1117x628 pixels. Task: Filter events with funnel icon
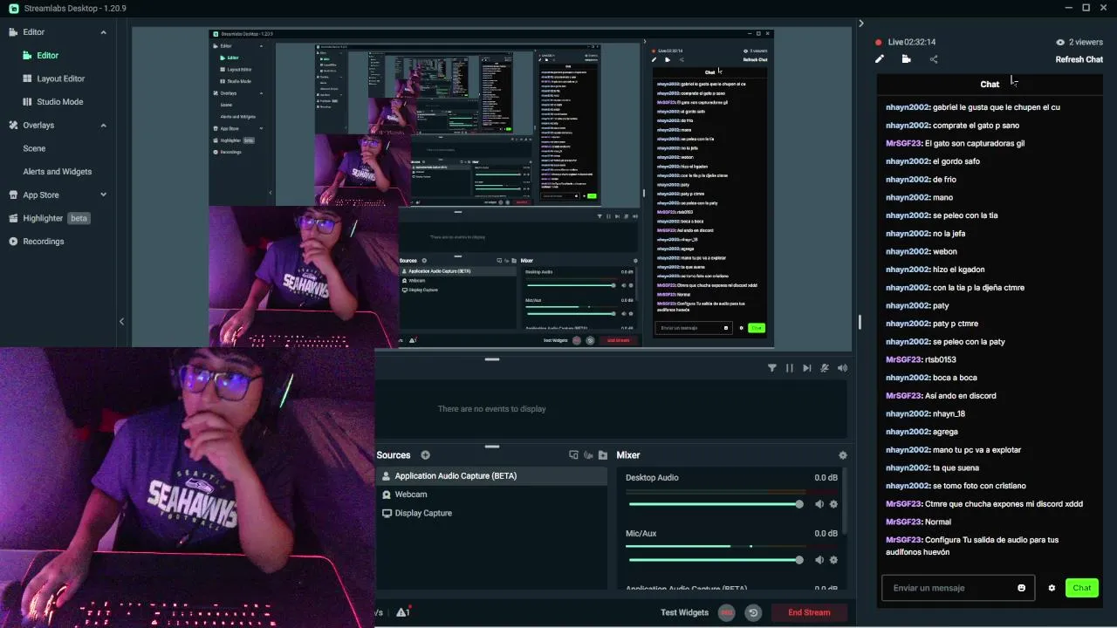[x=772, y=368]
